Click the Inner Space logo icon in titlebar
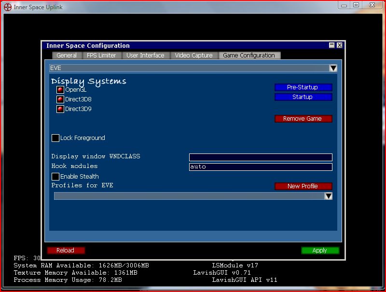 coord(7,7)
